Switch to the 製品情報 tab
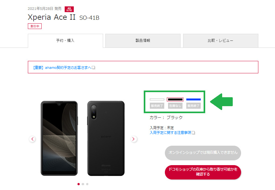The width and height of the screenshot is (275, 190). coord(143,40)
